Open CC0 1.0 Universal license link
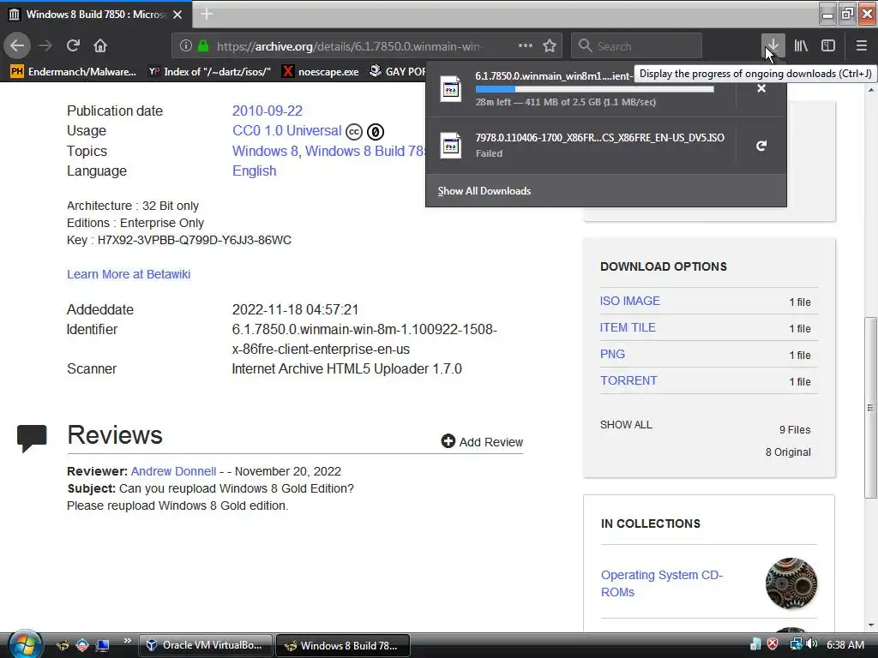The width and height of the screenshot is (878, 658). 286,130
